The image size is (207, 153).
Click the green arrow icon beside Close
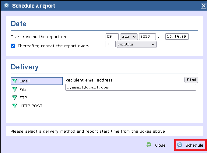[x=149, y=145]
